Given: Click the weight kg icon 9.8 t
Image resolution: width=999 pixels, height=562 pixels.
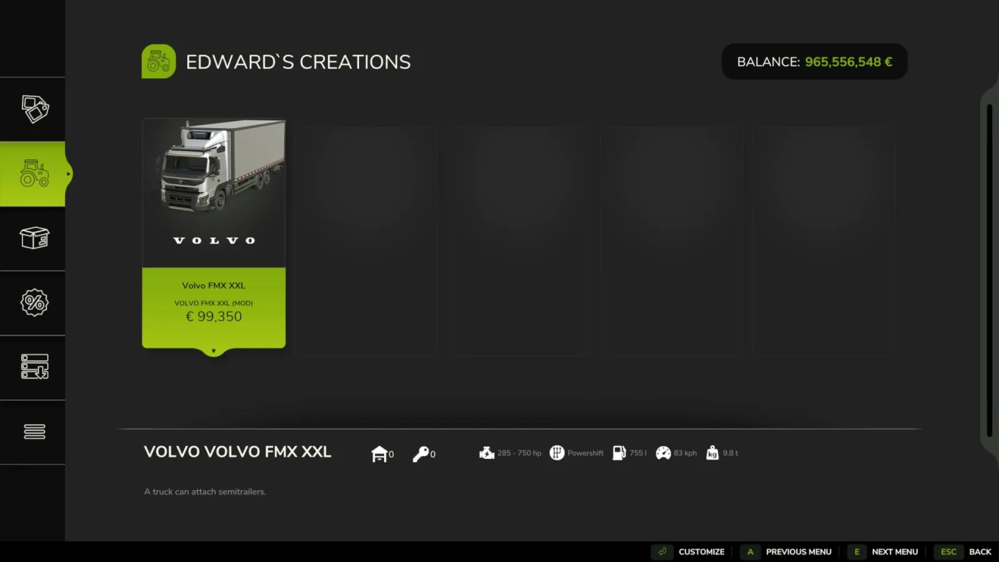Looking at the screenshot, I should (712, 453).
